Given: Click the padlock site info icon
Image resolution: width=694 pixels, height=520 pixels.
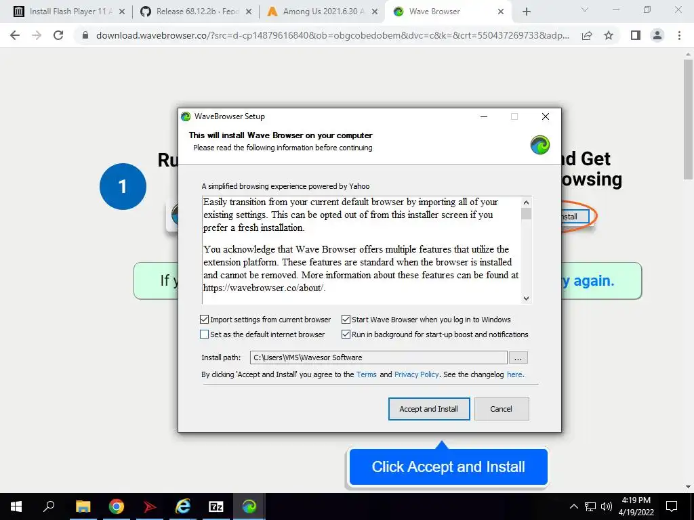Looking at the screenshot, I should 85,35.
